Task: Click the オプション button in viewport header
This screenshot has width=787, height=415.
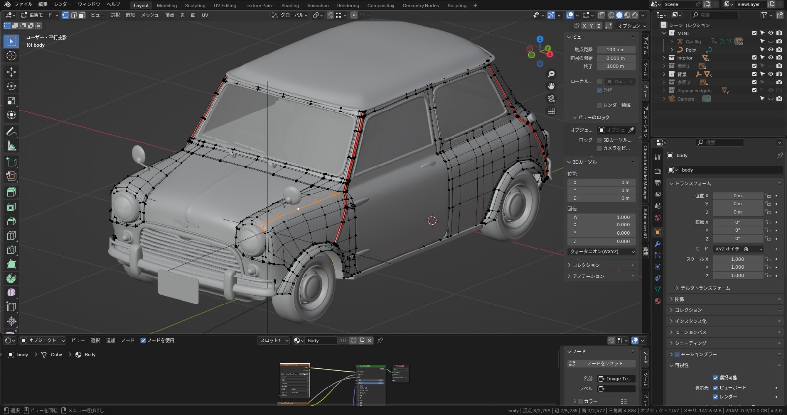Action: 632,26
